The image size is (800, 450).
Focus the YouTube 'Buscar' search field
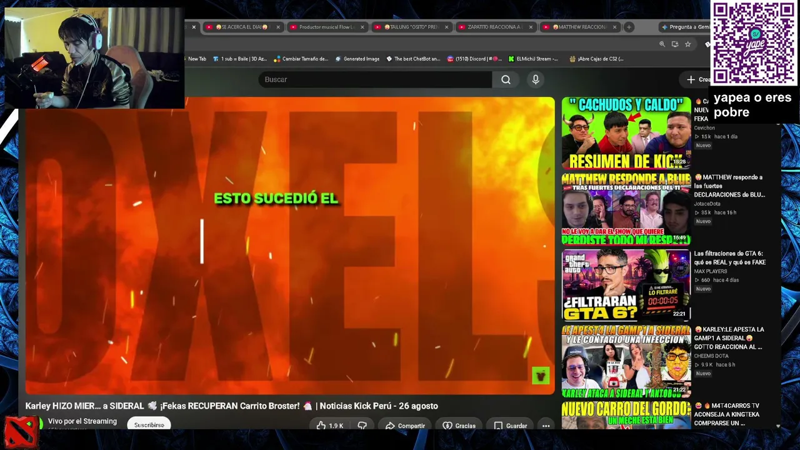(x=375, y=79)
